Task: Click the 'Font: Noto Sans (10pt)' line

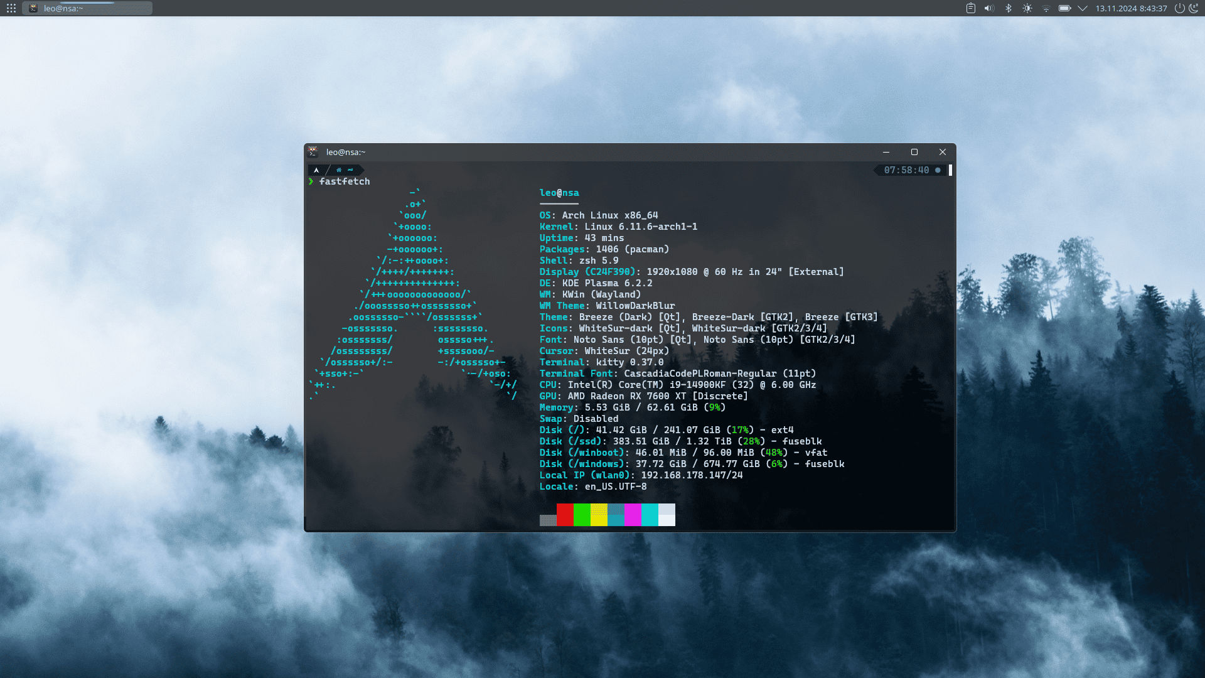Action: click(x=697, y=340)
